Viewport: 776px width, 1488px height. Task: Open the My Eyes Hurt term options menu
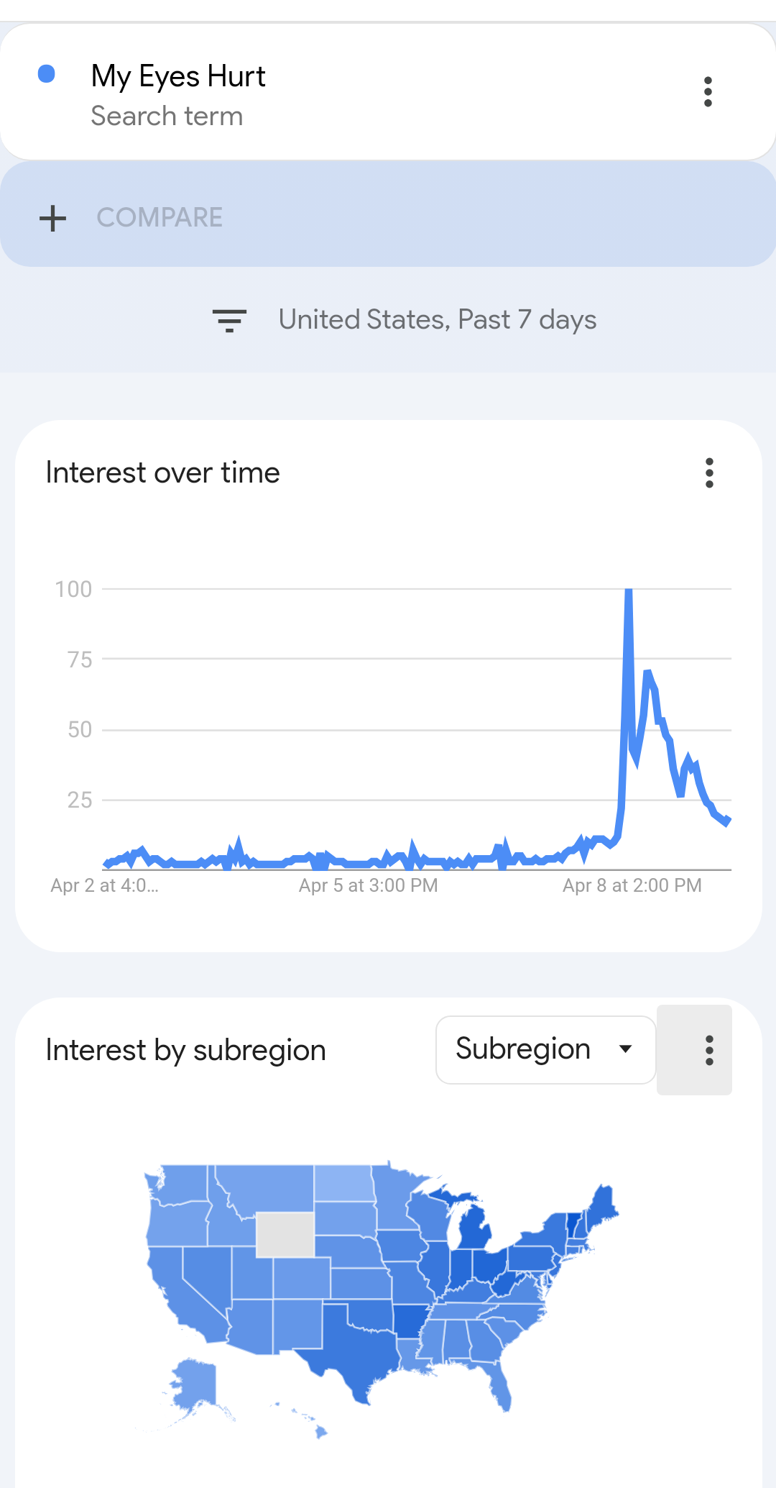click(708, 92)
